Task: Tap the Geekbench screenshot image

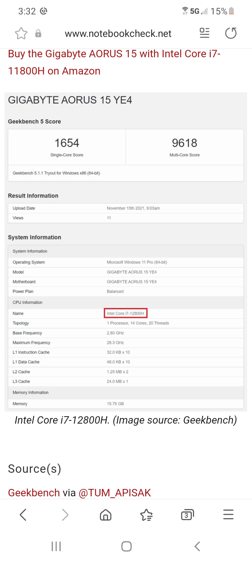Action: tap(126, 252)
